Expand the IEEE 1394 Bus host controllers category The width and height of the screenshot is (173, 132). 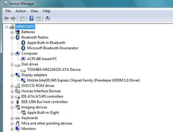point(12,102)
